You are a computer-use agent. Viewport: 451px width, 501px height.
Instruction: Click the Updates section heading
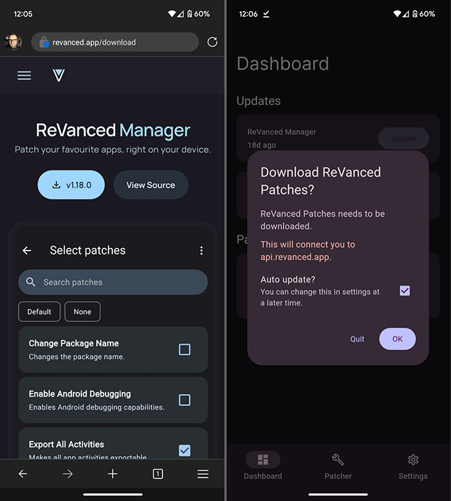click(258, 101)
